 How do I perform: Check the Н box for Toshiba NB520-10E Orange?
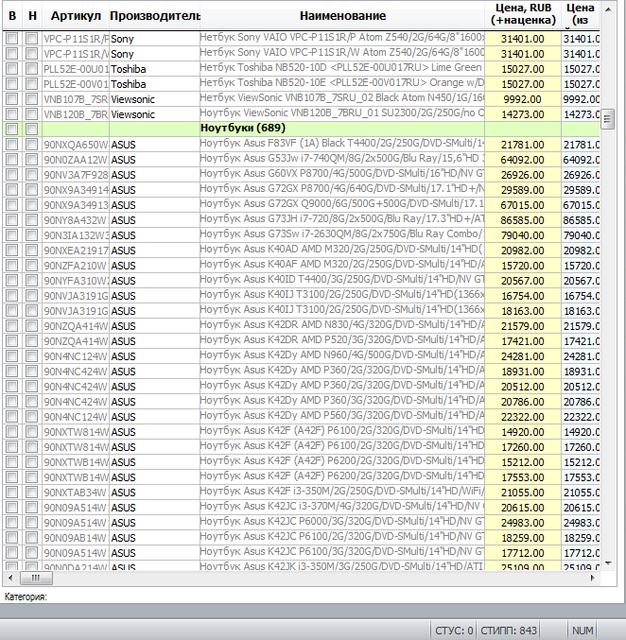31,84
